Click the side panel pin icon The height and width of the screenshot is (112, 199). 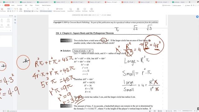pos(10,16)
